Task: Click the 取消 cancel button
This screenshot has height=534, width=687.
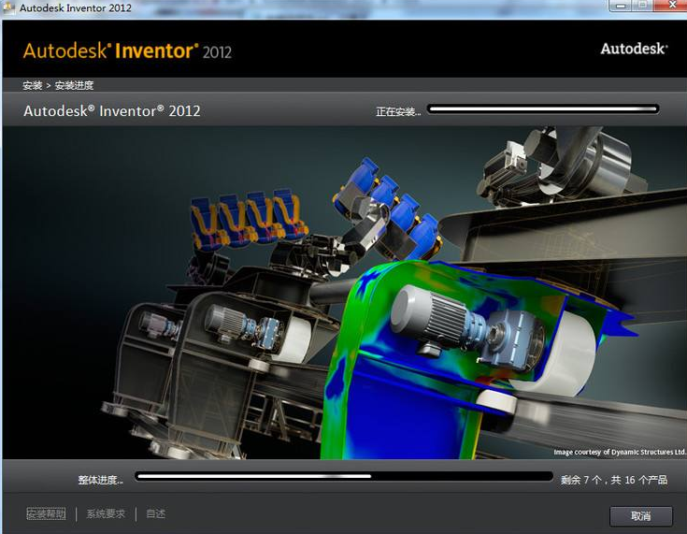Action: coord(640,516)
